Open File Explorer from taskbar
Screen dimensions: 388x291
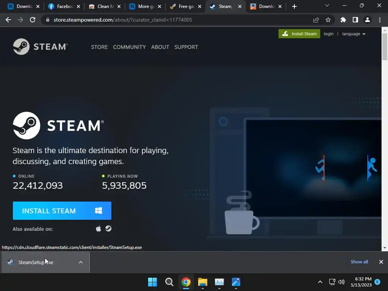tap(203, 282)
